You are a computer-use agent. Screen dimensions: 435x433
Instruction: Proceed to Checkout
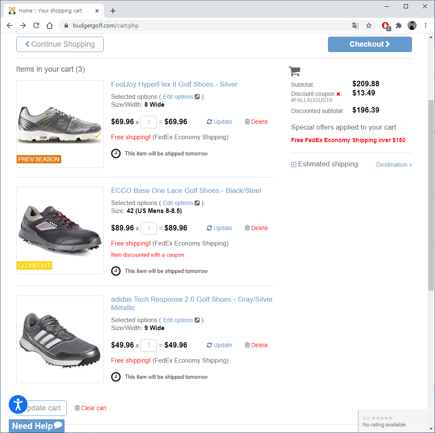click(x=370, y=44)
